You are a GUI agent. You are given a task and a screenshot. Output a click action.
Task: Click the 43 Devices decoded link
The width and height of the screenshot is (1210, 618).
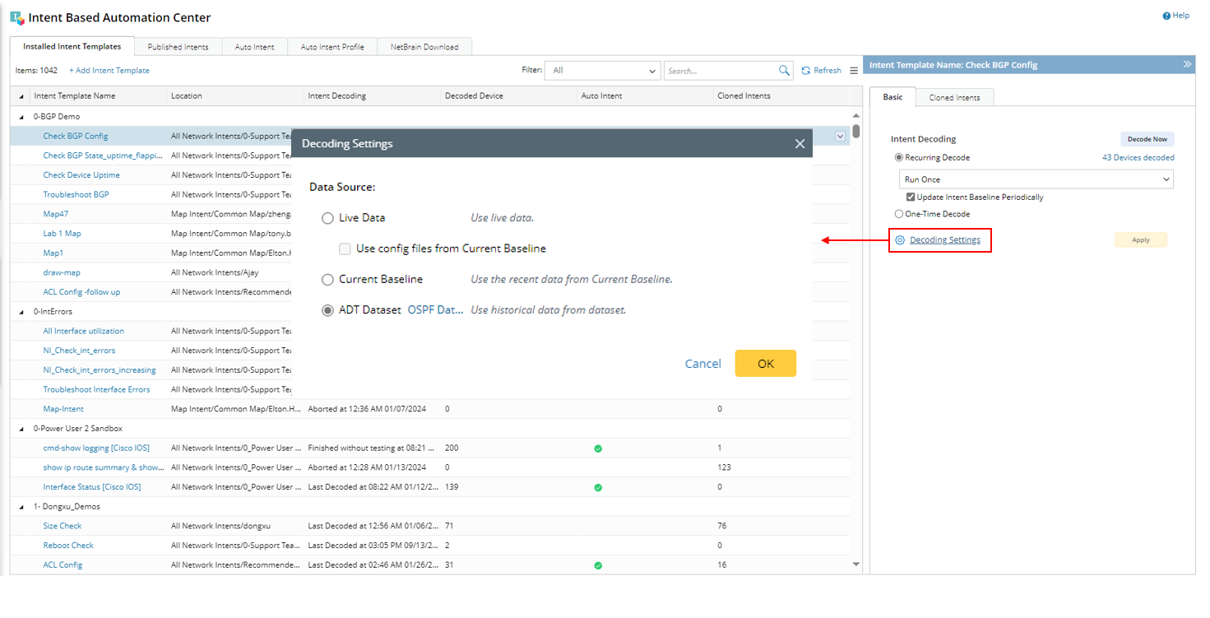pyautogui.click(x=1138, y=158)
